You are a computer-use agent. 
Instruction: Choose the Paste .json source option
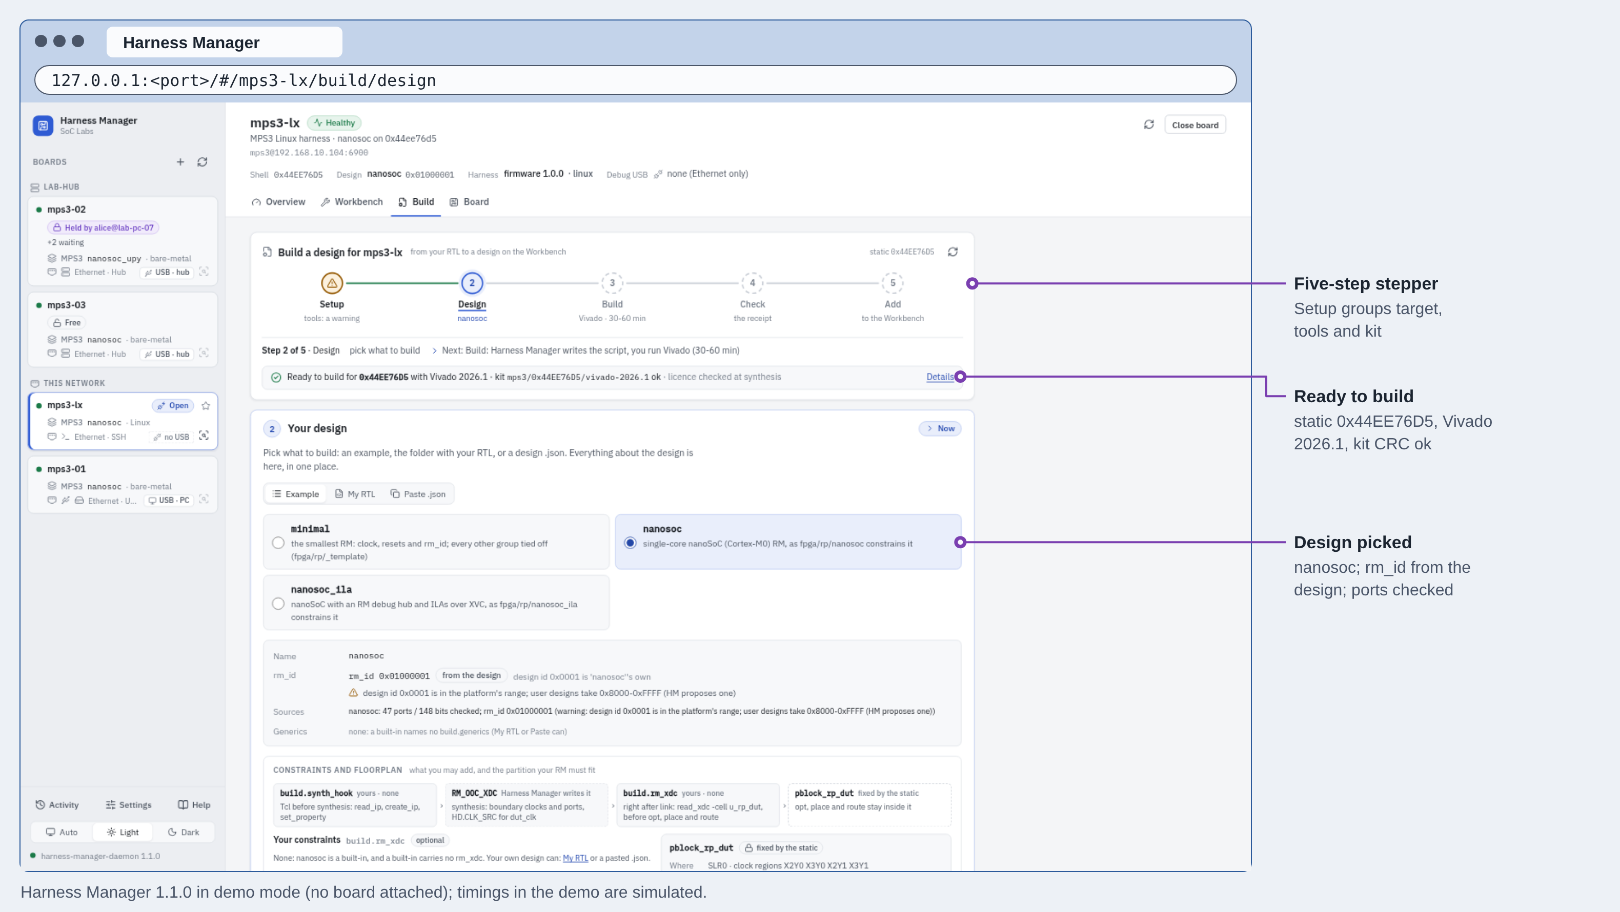tap(418, 494)
